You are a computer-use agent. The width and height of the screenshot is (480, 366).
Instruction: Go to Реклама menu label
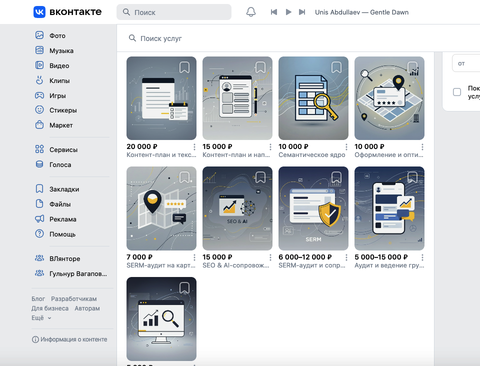[x=63, y=219]
